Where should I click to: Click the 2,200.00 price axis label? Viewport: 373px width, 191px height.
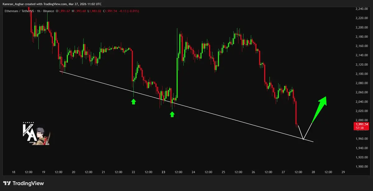click(x=361, y=27)
